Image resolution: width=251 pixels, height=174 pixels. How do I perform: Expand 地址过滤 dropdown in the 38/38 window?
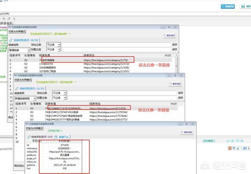click(x=58, y=45)
